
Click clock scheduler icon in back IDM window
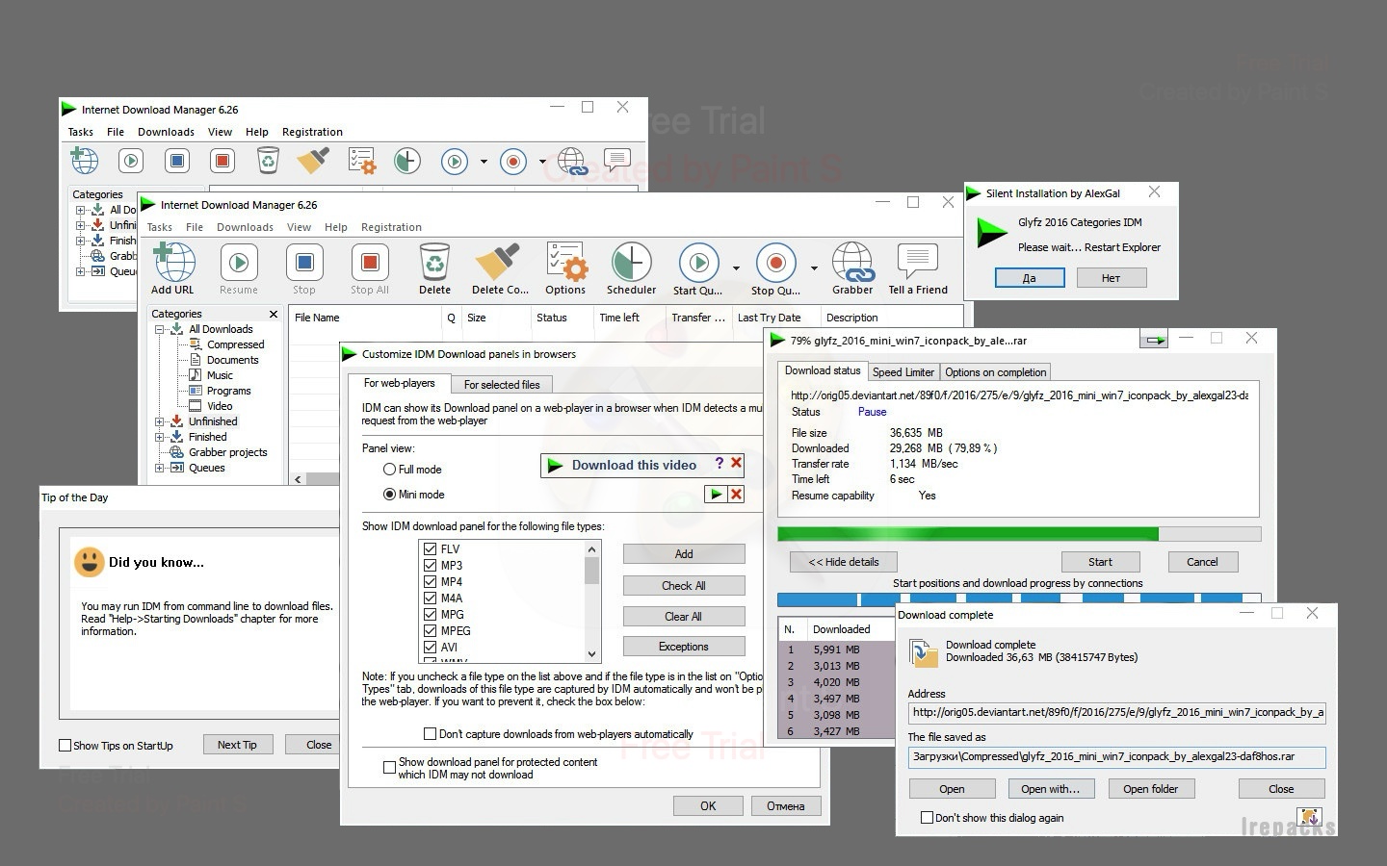pyautogui.click(x=407, y=161)
